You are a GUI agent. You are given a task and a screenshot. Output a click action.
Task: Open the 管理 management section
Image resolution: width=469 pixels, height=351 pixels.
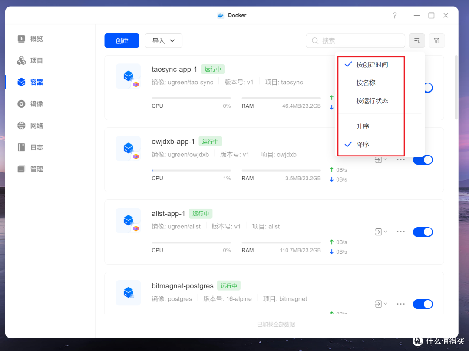point(30,169)
